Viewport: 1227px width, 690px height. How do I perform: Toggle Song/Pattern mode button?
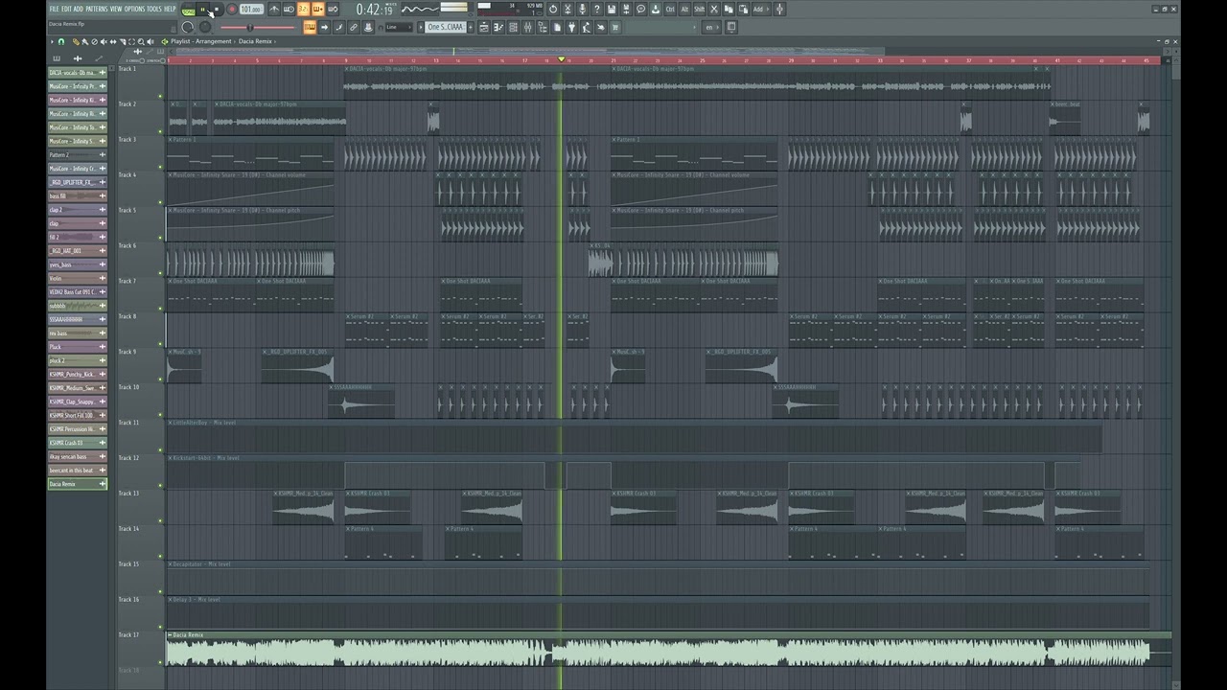pyautogui.click(x=189, y=10)
